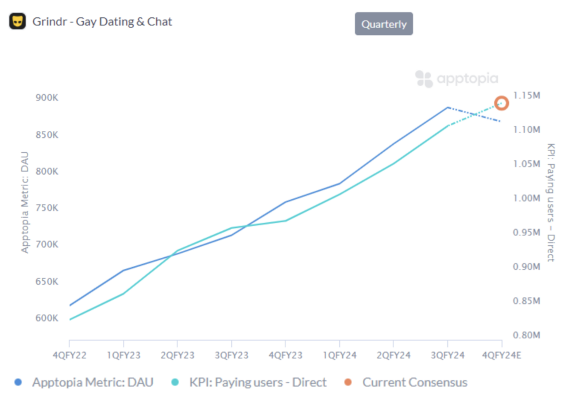
Task: Click the "Grindr - Gay Dating & Chat" title
Action: [x=102, y=22]
